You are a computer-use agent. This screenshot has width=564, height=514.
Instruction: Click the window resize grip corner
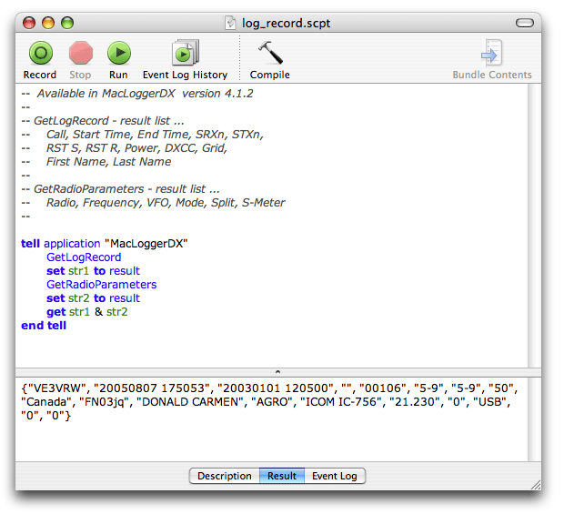point(535,484)
